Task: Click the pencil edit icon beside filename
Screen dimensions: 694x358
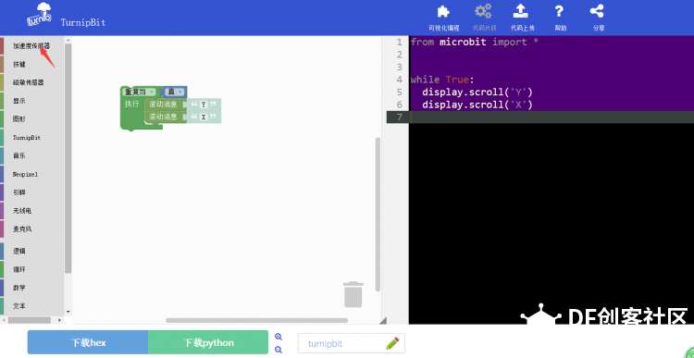Action: pos(392,343)
